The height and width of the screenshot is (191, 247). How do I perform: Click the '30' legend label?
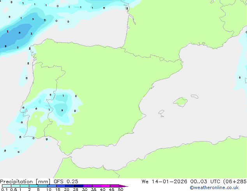[x=85, y=189]
